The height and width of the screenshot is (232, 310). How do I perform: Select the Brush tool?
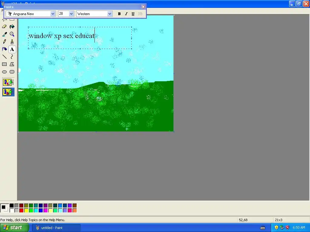coord(12,42)
